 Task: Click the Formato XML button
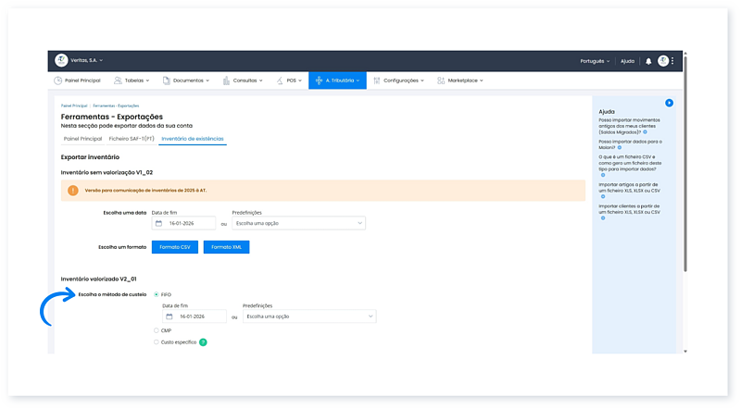click(226, 247)
